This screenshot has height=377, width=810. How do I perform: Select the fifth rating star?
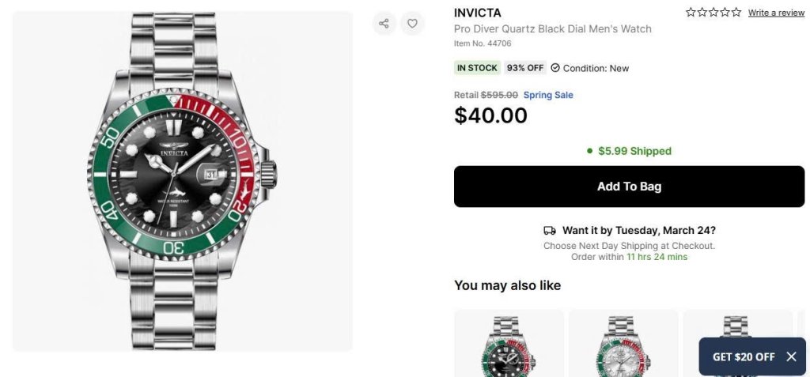click(x=736, y=12)
